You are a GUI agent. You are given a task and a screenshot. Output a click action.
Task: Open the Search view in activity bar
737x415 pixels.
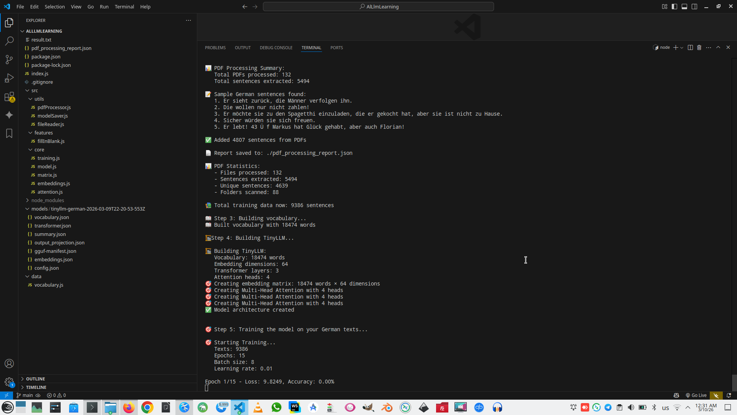pos(9,41)
